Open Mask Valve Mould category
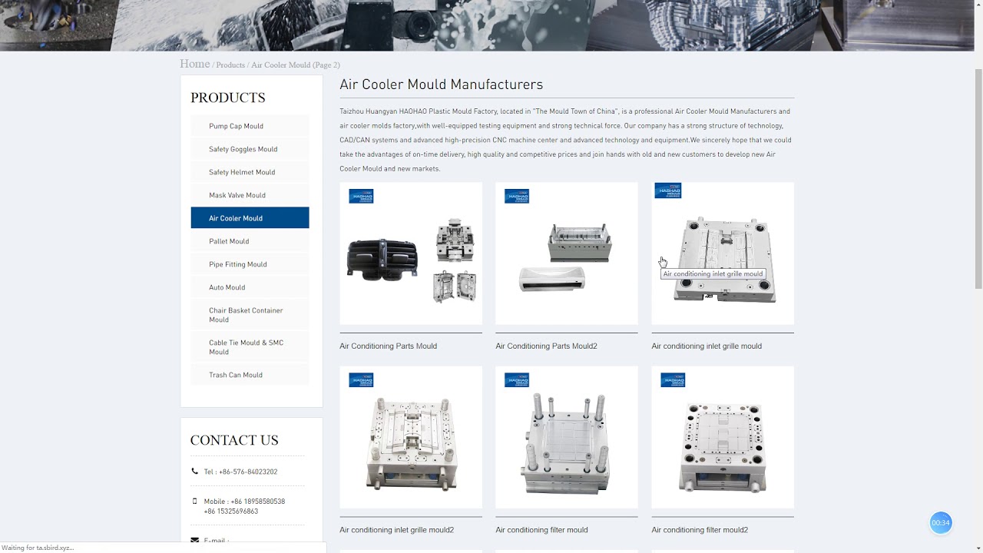Screen dimensions: 983x553 250,195
